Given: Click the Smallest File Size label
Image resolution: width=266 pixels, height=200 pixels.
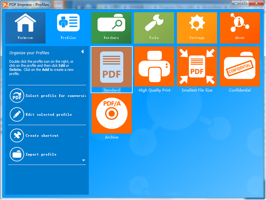Looking at the screenshot, I should (197, 90).
